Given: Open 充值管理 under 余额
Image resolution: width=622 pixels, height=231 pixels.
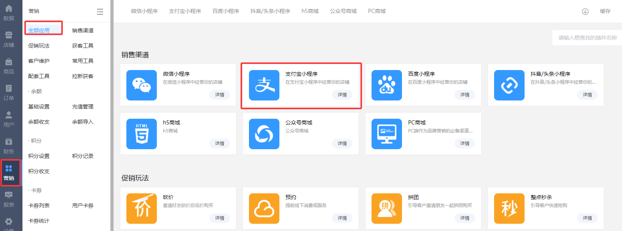Looking at the screenshot, I should (83, 107).
